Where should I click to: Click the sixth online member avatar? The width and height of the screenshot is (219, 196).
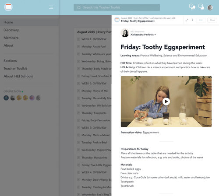pyautogui.click(x=38, y=98)
